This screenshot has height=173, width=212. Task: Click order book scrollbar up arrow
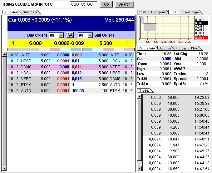click(x=4, y=54)
